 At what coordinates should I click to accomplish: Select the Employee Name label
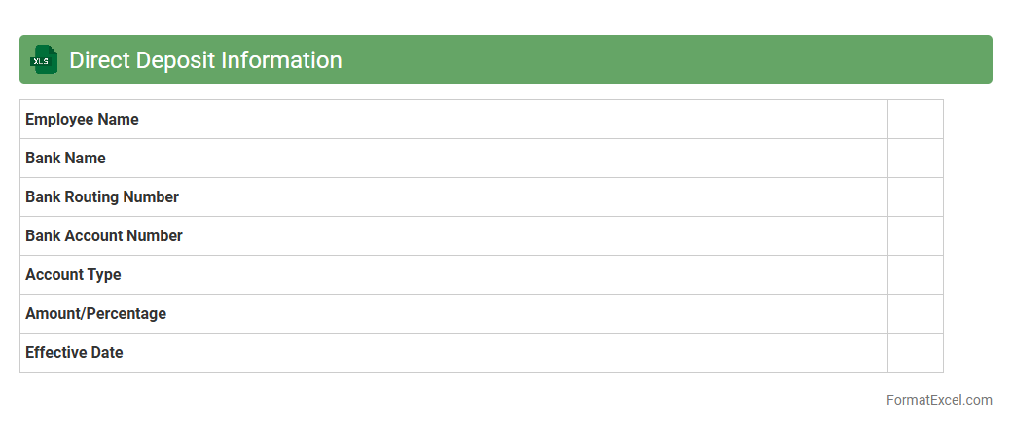pos(82,120)
